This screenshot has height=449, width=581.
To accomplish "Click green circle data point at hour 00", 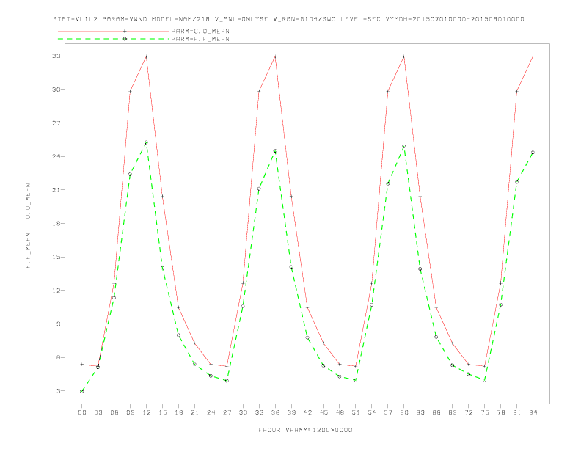I will [x=82, y=391].
